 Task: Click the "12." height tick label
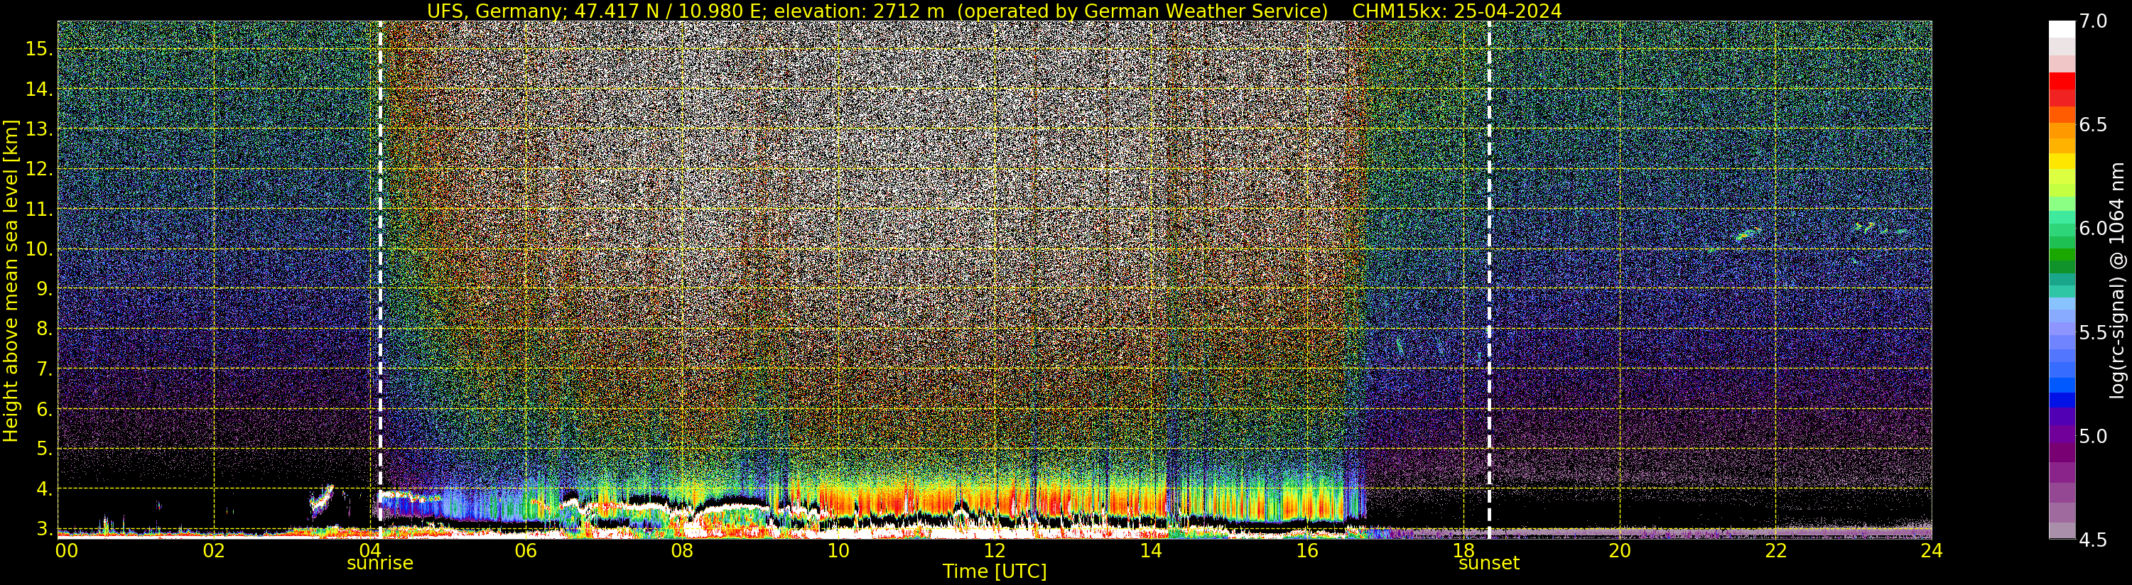click(x=39, y=169)
